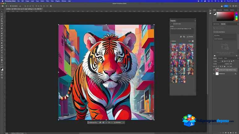
Task: Open the layer Kind filter dropdown
Action: pos(217,61)
